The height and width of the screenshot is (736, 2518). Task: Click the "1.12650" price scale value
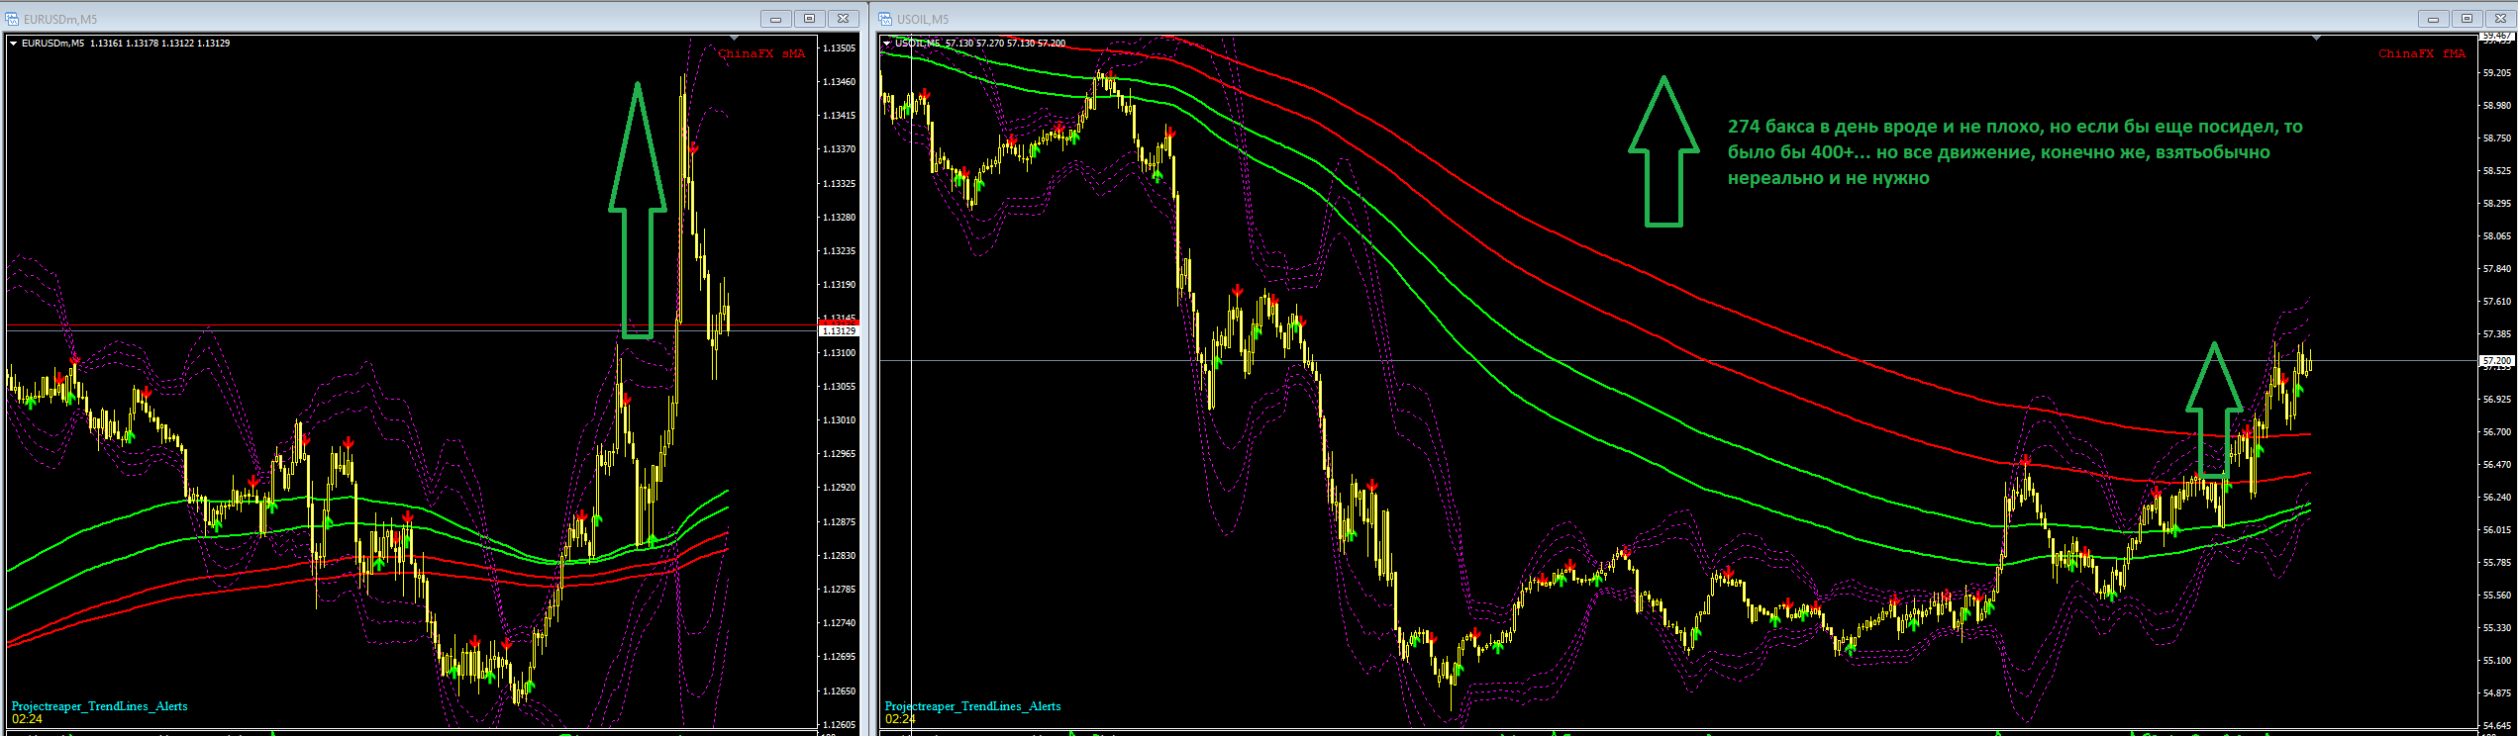pyautogui.click(x=839, y=691)
